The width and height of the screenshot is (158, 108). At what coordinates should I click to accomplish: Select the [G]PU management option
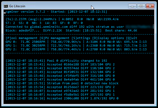tap(55, 38)
